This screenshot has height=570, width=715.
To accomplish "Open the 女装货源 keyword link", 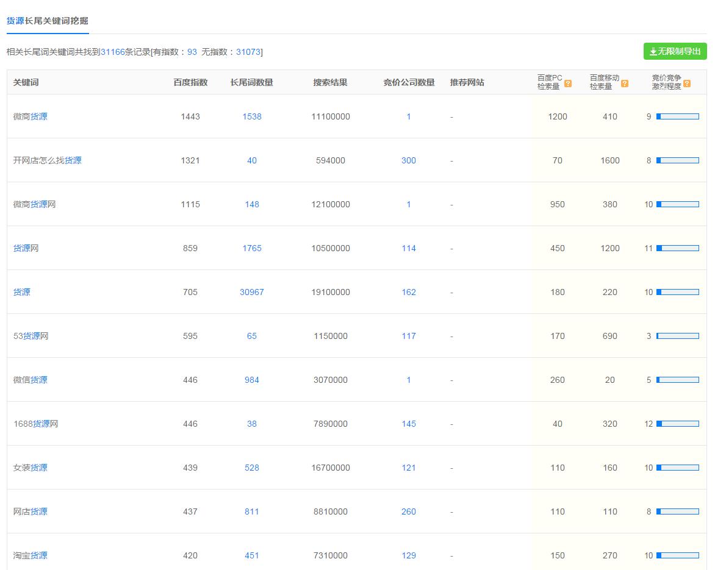I will point(31,468).
